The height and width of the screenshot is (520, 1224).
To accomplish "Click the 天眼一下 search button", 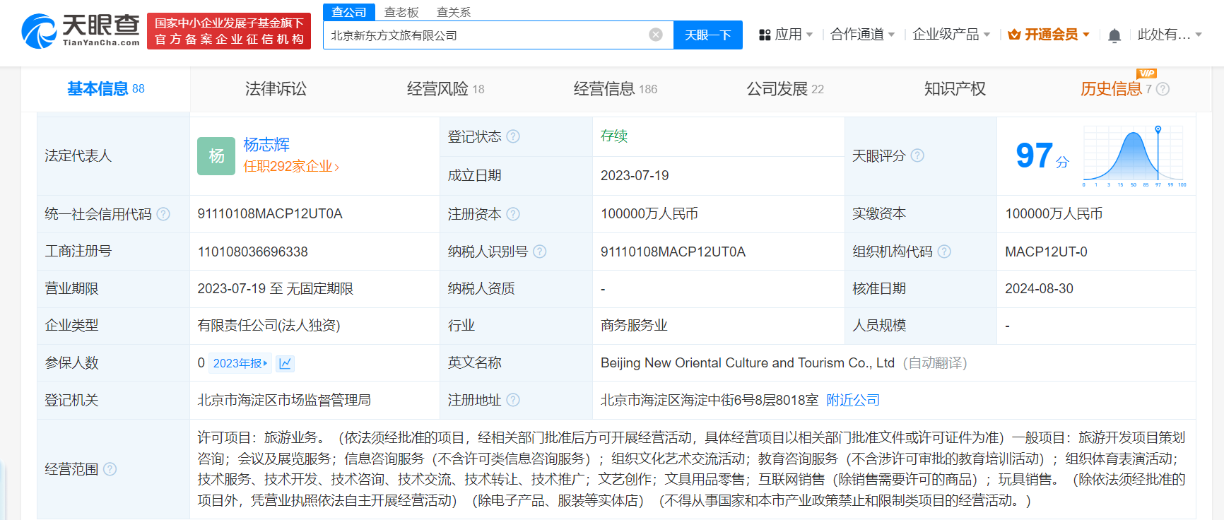I will coord(708,35).
